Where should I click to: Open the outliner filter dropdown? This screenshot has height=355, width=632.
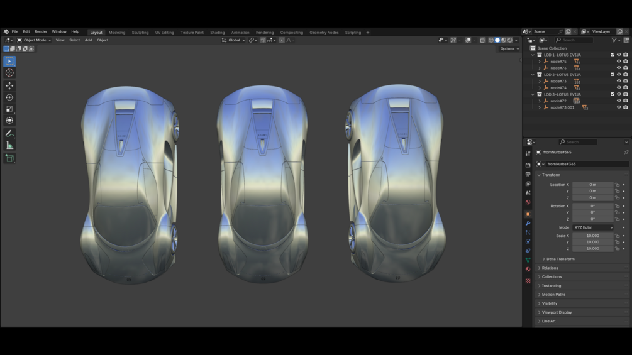point(616,40)
